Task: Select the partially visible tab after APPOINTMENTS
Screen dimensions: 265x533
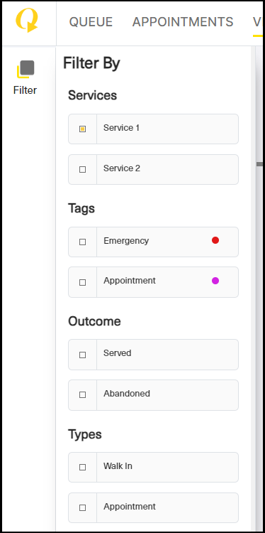Action: [257, 23]
